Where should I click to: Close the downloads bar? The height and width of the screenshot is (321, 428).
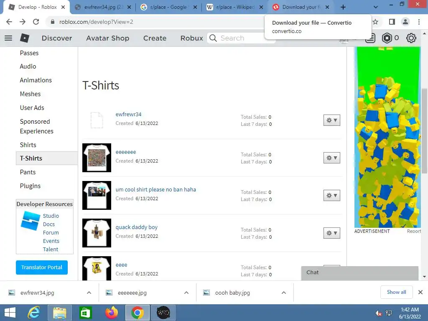pyautogui.click(x=420, y=292)
